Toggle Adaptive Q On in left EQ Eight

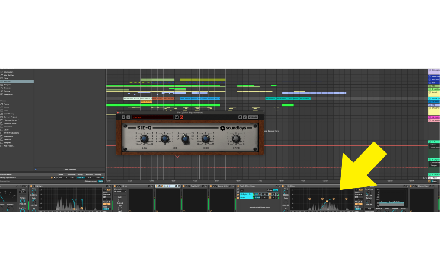(x=106, y=204)
